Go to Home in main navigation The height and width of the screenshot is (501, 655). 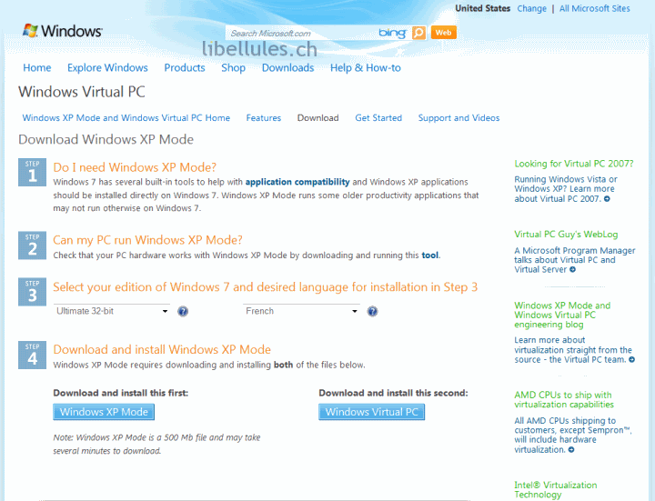tap(36, 67)
